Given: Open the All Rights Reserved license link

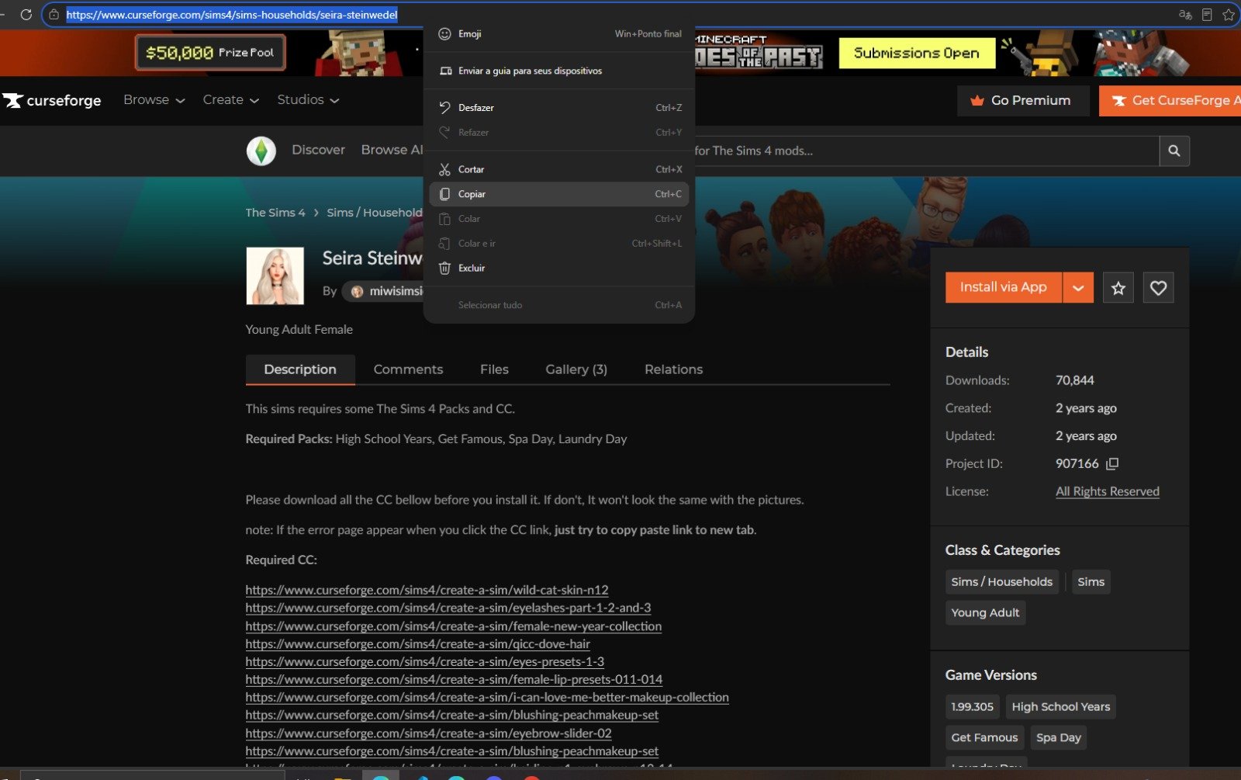Looking at the screenshot, I should click(1108, 491).
